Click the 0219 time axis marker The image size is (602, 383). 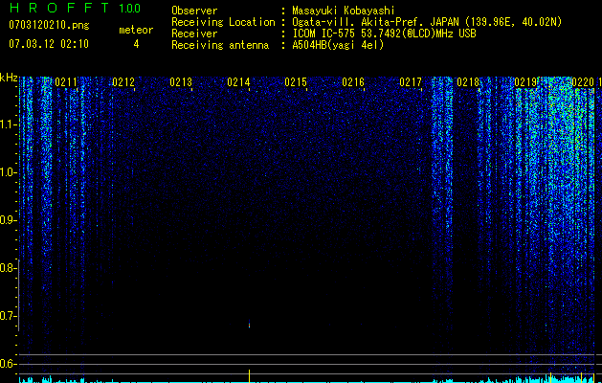[x=525, y=82]
